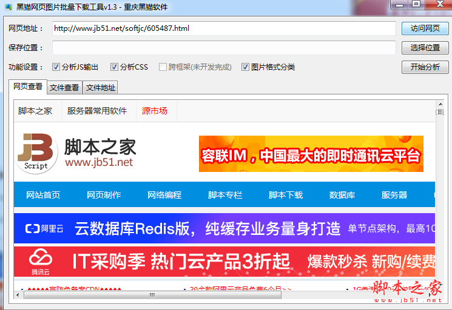Switch to the 文件查看 tab

(64, 87)
